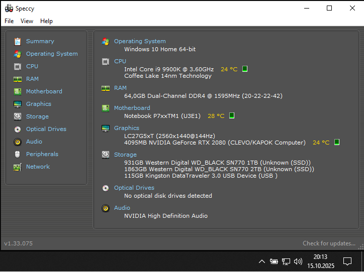The width and height of the screenshot is (364, 272).
Task: Click the Graphics monitor icon in the sidebar
Action: pyautogui.click(x=18, y=104)
